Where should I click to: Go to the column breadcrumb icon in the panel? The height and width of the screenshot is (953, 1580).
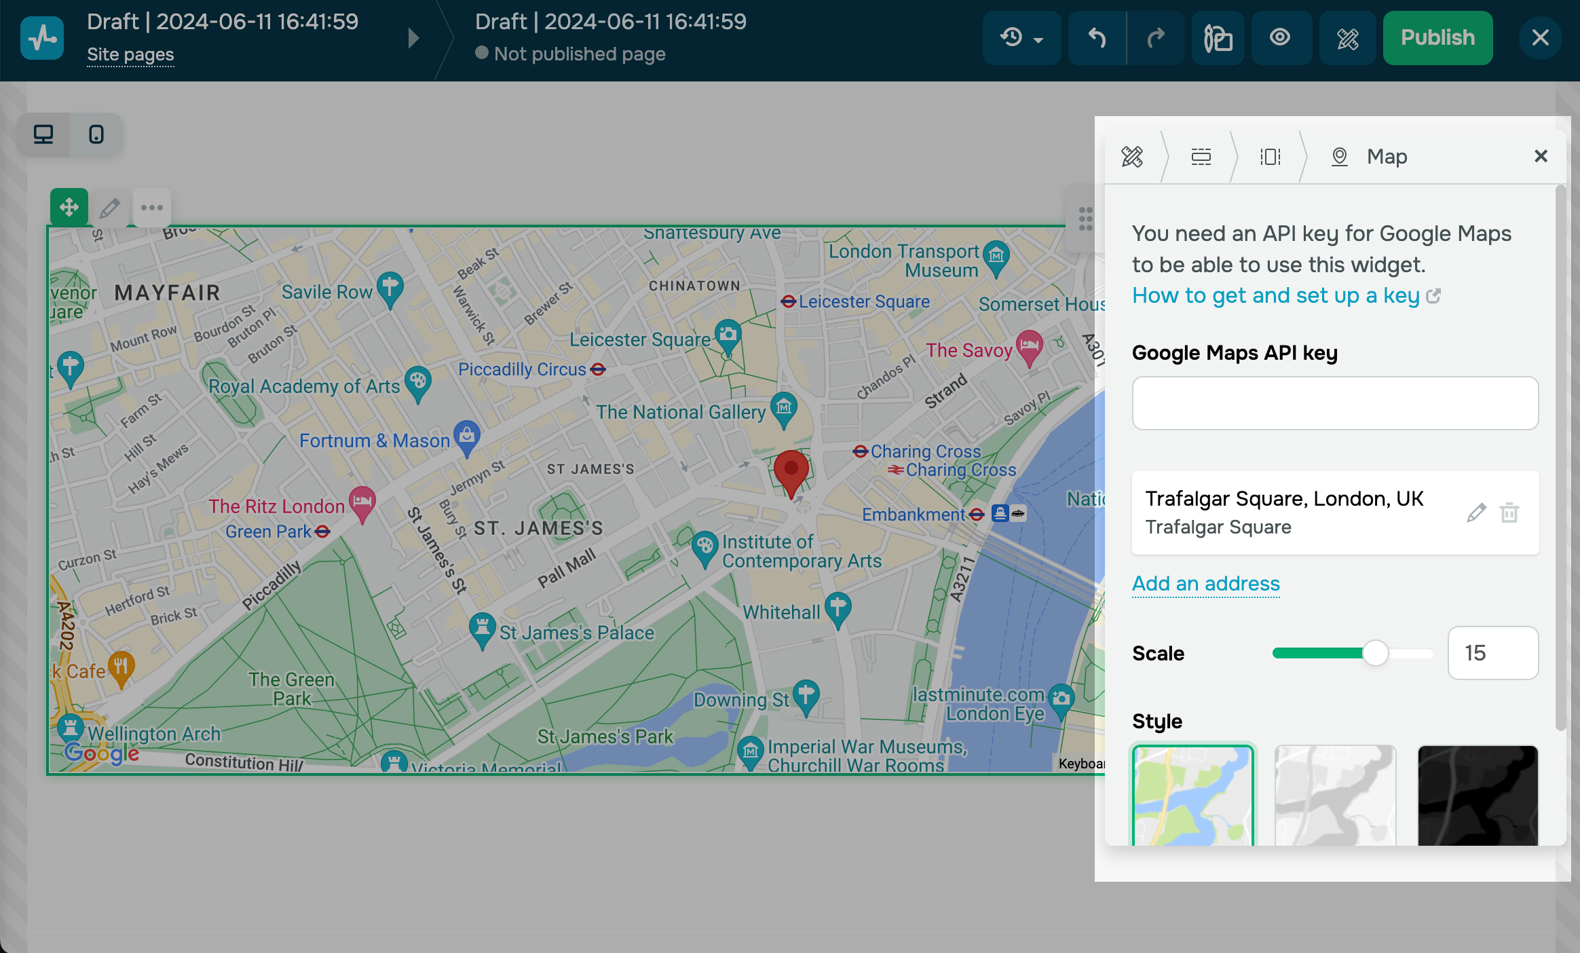(1271, 157)
